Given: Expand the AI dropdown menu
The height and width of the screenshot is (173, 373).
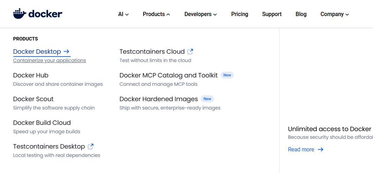Looking at the screenshot, I should click(x=123, y=14).
